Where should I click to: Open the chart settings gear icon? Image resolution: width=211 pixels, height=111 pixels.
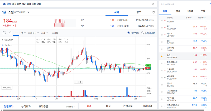coord(154,12)
